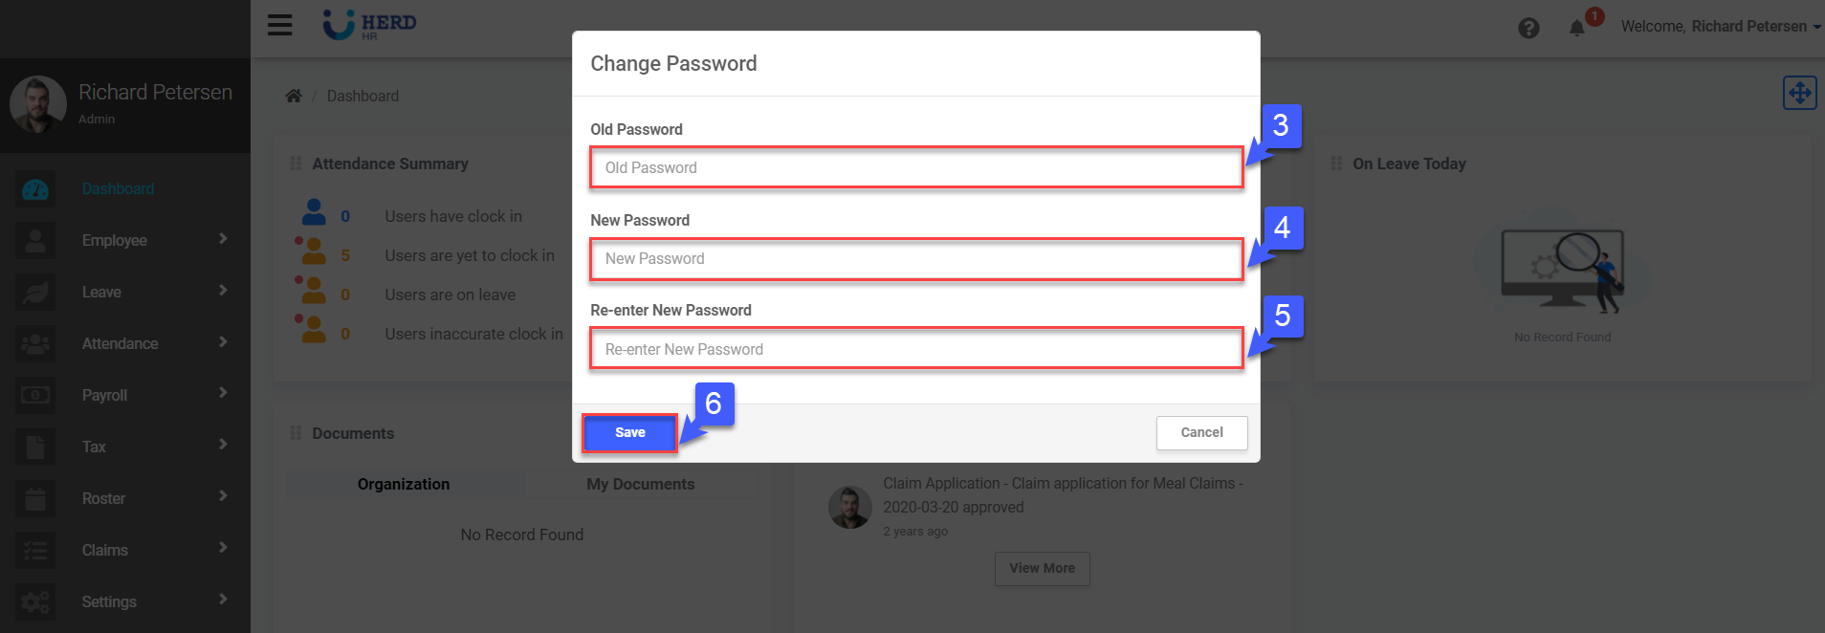The height and width of the screenshot is (633, 1825).
Task: Open the notifications bell icon
Action: [1577, 28]
